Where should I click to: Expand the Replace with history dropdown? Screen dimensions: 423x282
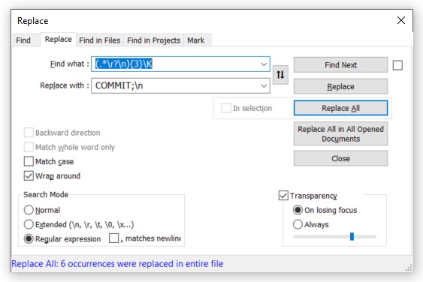[264, 86]
